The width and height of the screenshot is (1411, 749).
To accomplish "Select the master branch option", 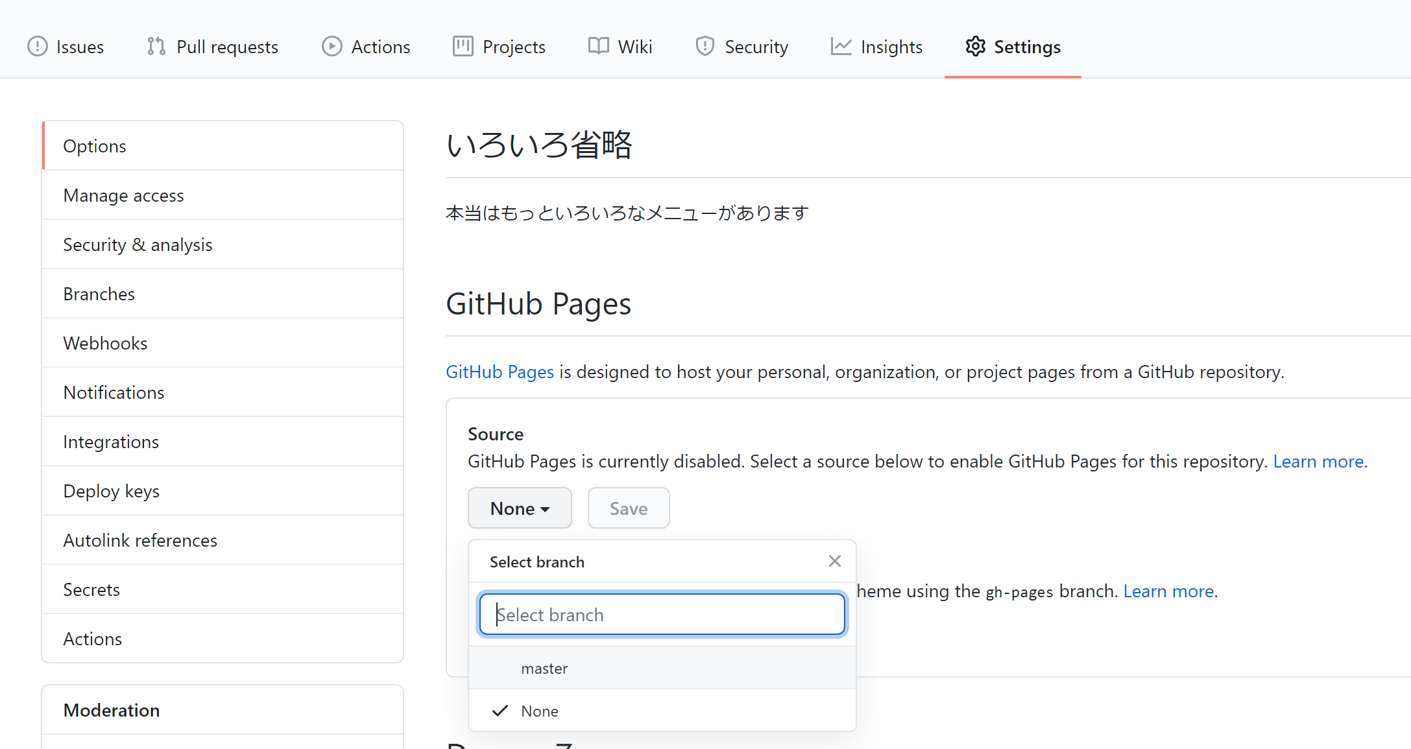I will coord(544,668).
